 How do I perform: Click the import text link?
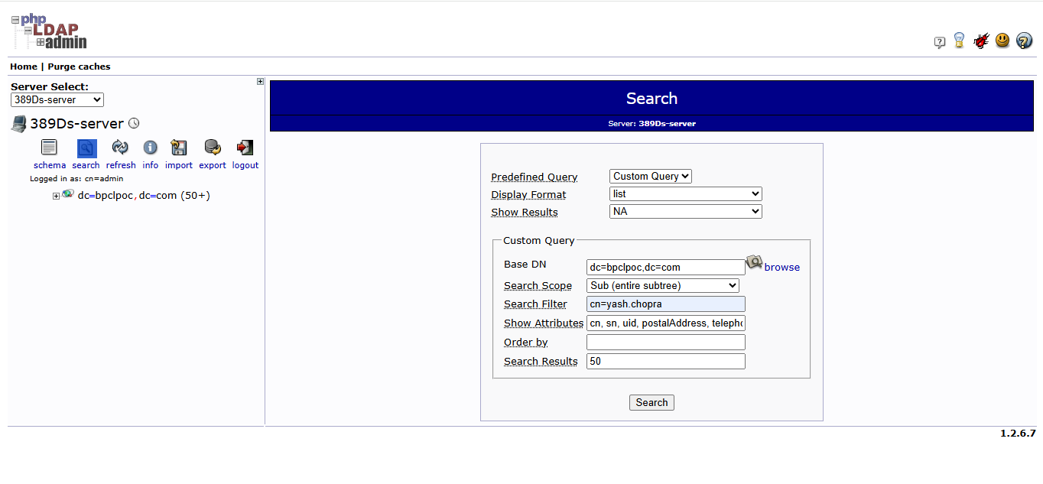(179, 165)
